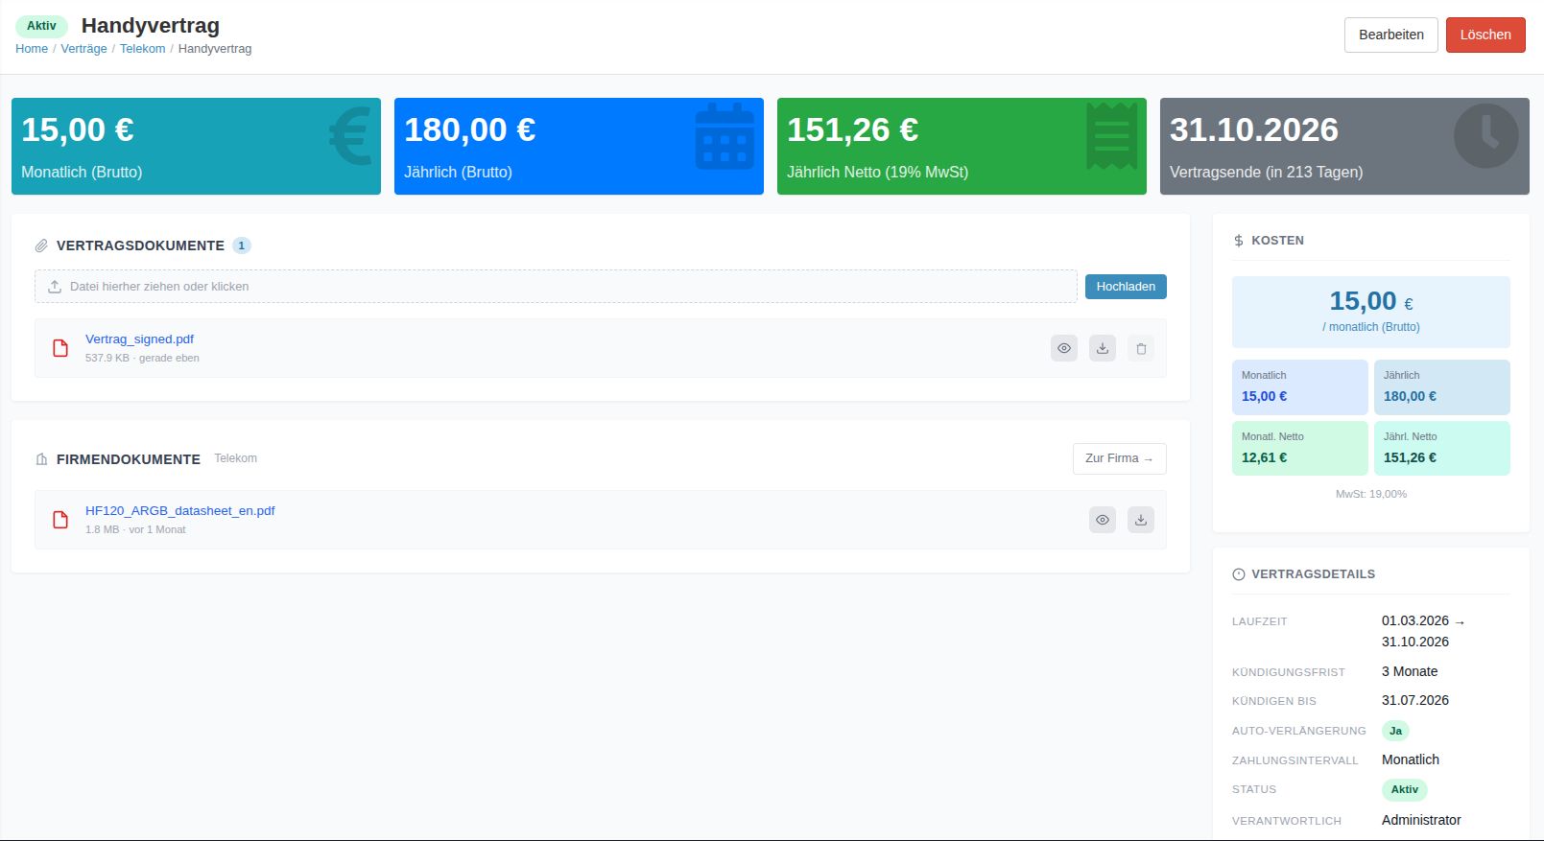The image size is (1544, 841).
Task: Click the calendar icon on the Jährlich card
Action: point(724,136)
